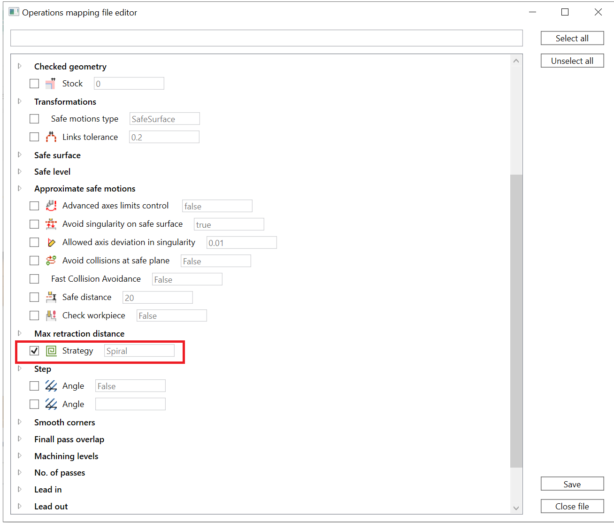Expand the Smooth corners section

point(20,422)
